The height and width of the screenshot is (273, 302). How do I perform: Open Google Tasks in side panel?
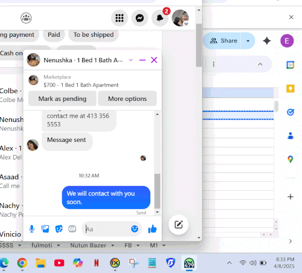(291, 112)
